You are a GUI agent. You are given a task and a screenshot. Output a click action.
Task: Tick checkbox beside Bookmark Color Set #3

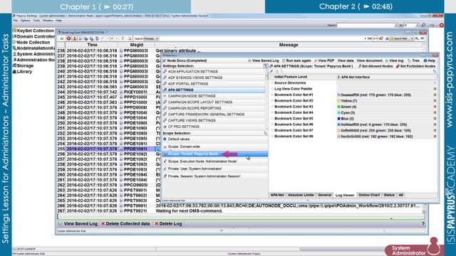point(272,107)
